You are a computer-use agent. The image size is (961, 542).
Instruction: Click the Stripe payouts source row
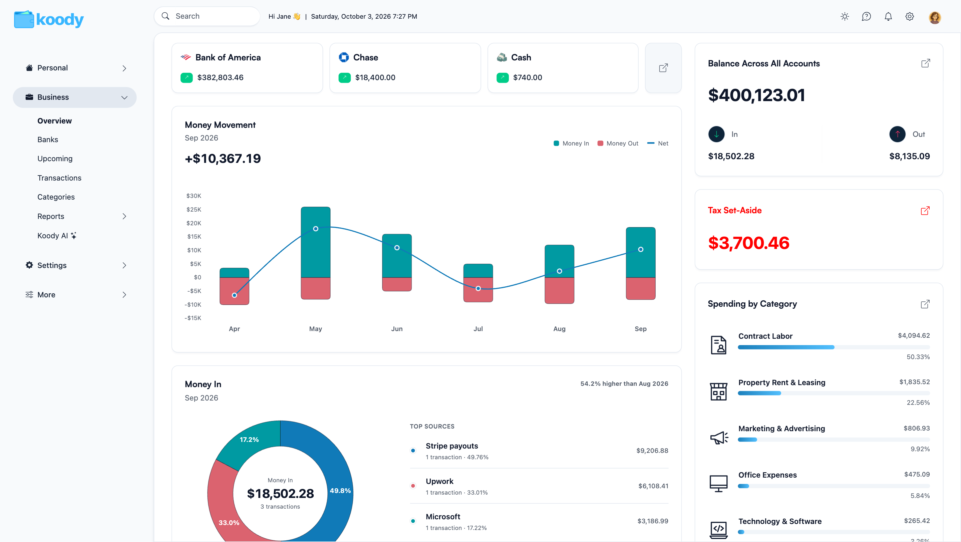coord(539,451)
